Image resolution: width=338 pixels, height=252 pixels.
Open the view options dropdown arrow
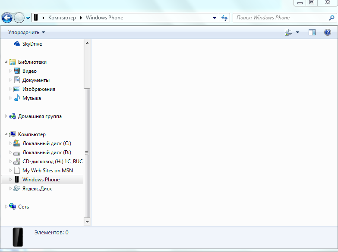(x=298, y=32)
